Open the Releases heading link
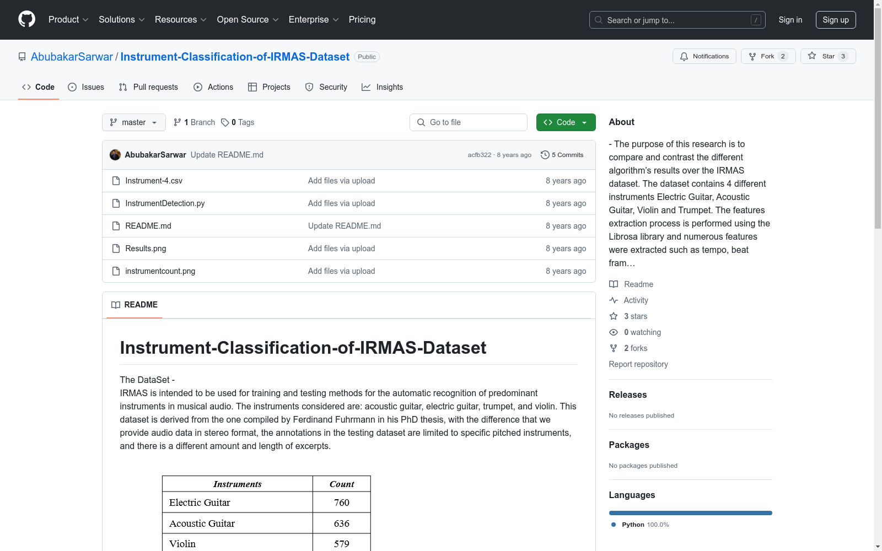The width and height of the screenshot is (882, 551). [x=628, y=395]
